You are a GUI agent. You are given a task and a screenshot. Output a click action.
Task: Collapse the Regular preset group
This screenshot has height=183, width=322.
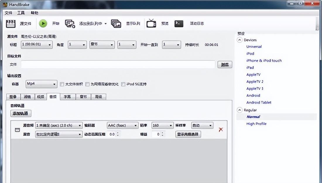(x=239, y=110)
